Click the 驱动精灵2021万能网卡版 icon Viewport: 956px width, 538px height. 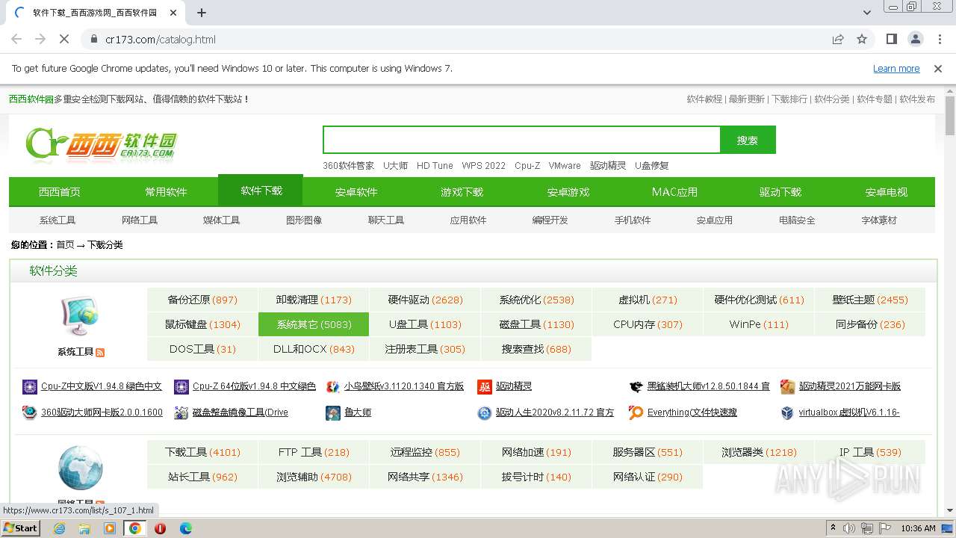788,386
